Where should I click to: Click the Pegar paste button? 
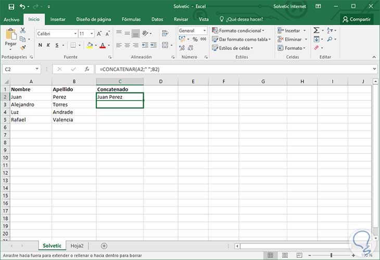(x=10, y=38)
